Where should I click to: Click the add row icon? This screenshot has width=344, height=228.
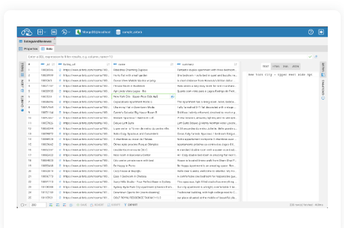coord(51,205)
